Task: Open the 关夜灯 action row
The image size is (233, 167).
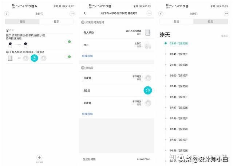Action: 116,103
